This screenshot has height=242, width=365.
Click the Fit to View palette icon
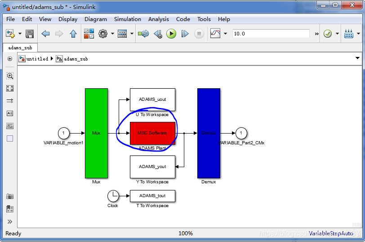(x=10, y=88)
